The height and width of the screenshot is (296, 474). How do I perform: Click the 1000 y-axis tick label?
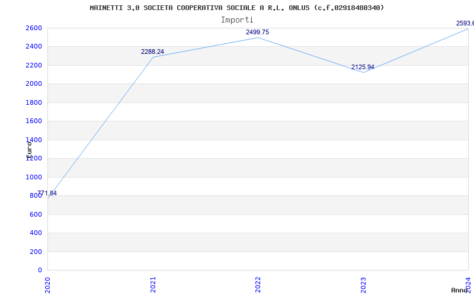coord(34,177)
